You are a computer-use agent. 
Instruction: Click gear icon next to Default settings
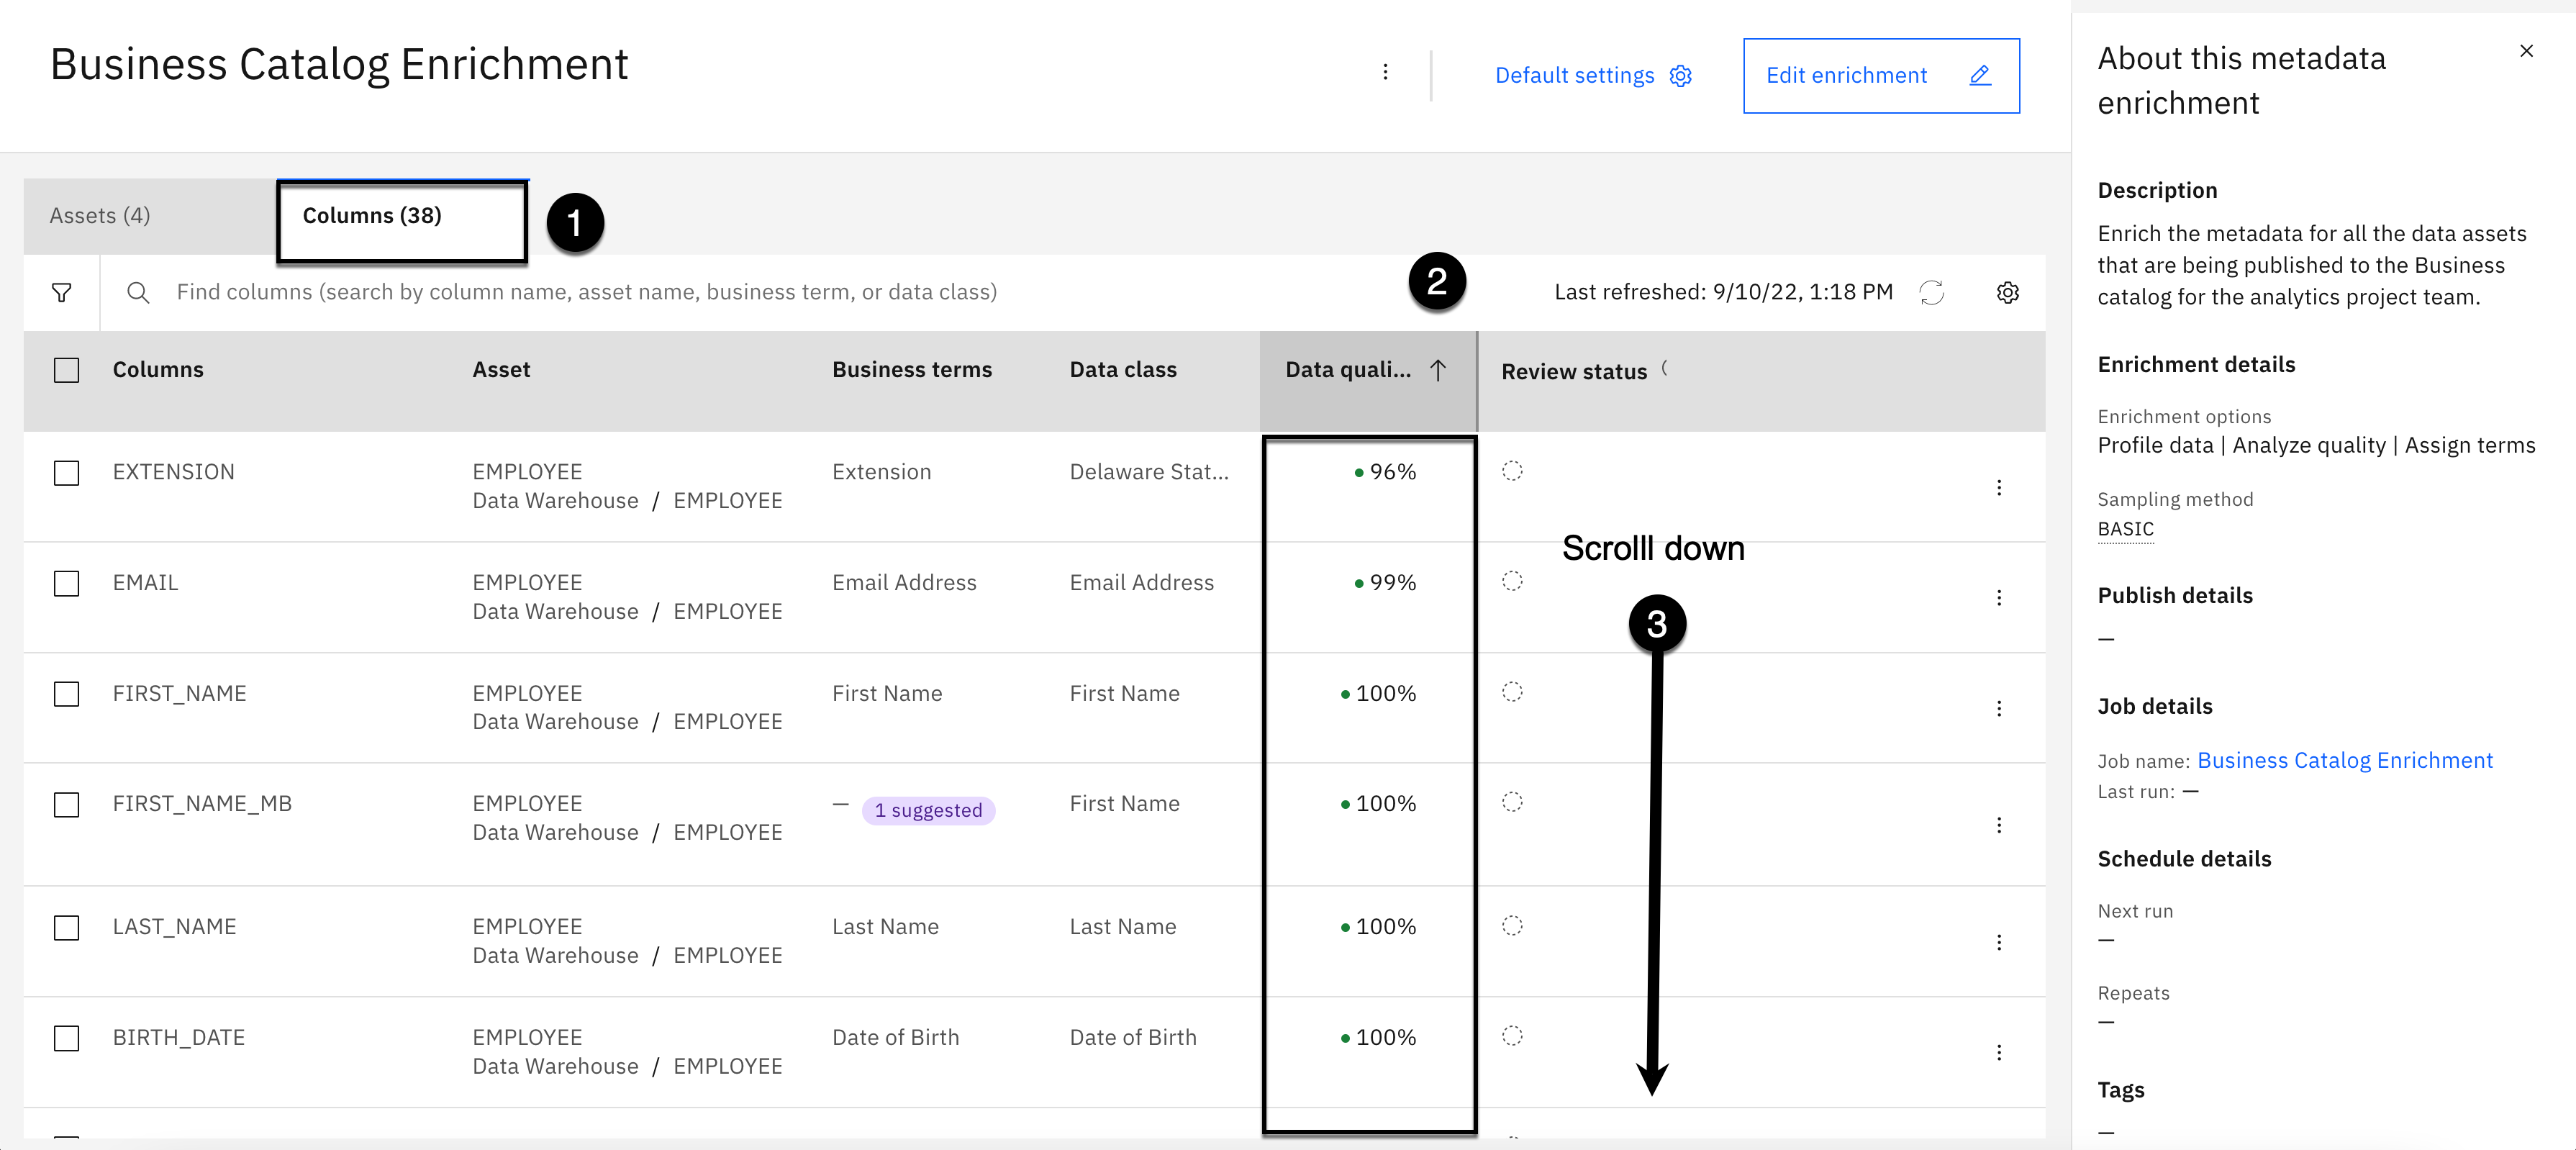point(1681,76)
